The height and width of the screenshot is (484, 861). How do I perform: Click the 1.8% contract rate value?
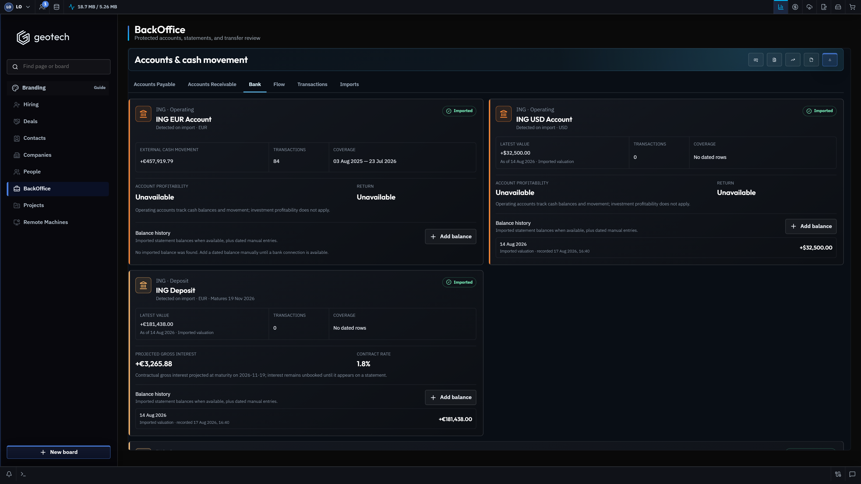tap(363, 364)
